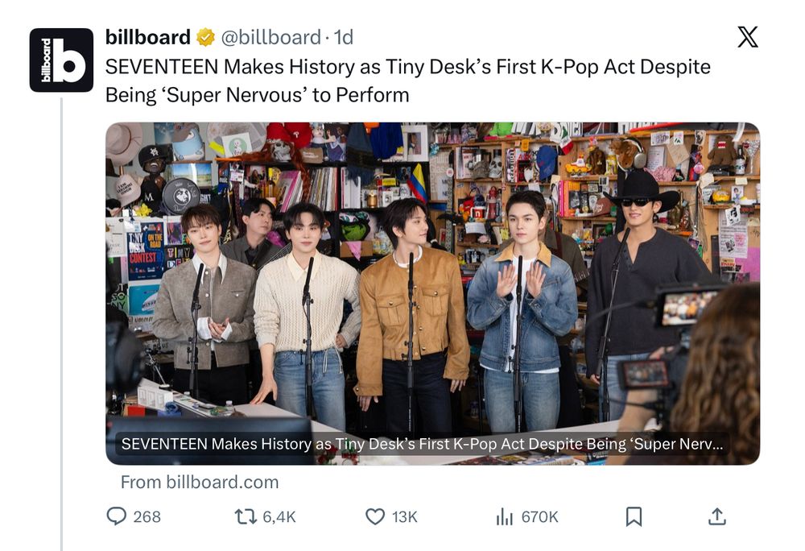The image size is (805, 551).
Task: Open view analytics bar chart icon
Action: [x=505, y=516]
